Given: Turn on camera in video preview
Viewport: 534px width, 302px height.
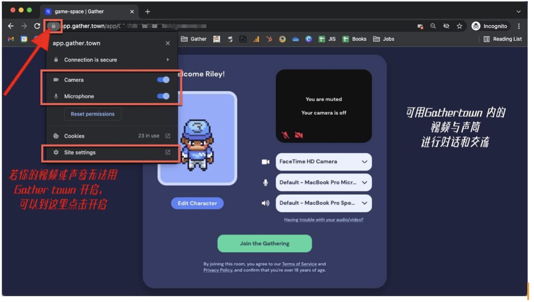Looking at the screenshot, I should click(x=299, y=135).
